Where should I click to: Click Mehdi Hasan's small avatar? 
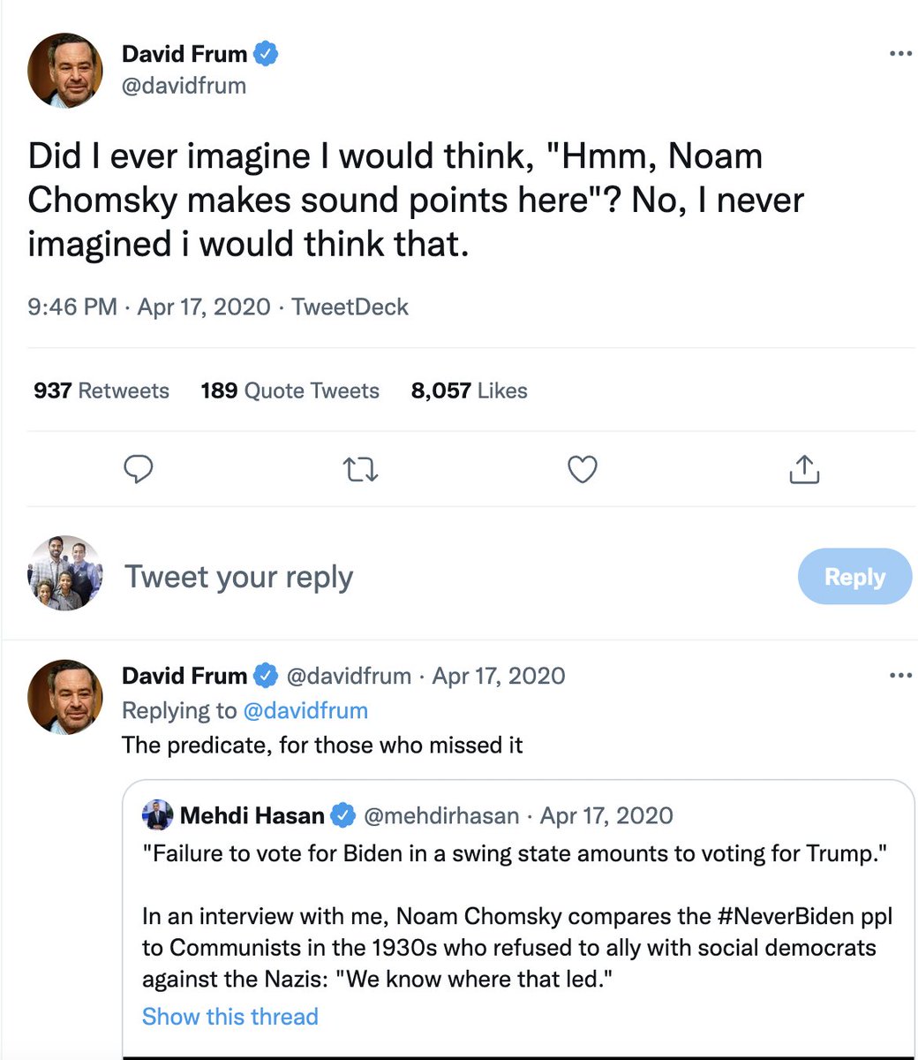click(157, 815)
